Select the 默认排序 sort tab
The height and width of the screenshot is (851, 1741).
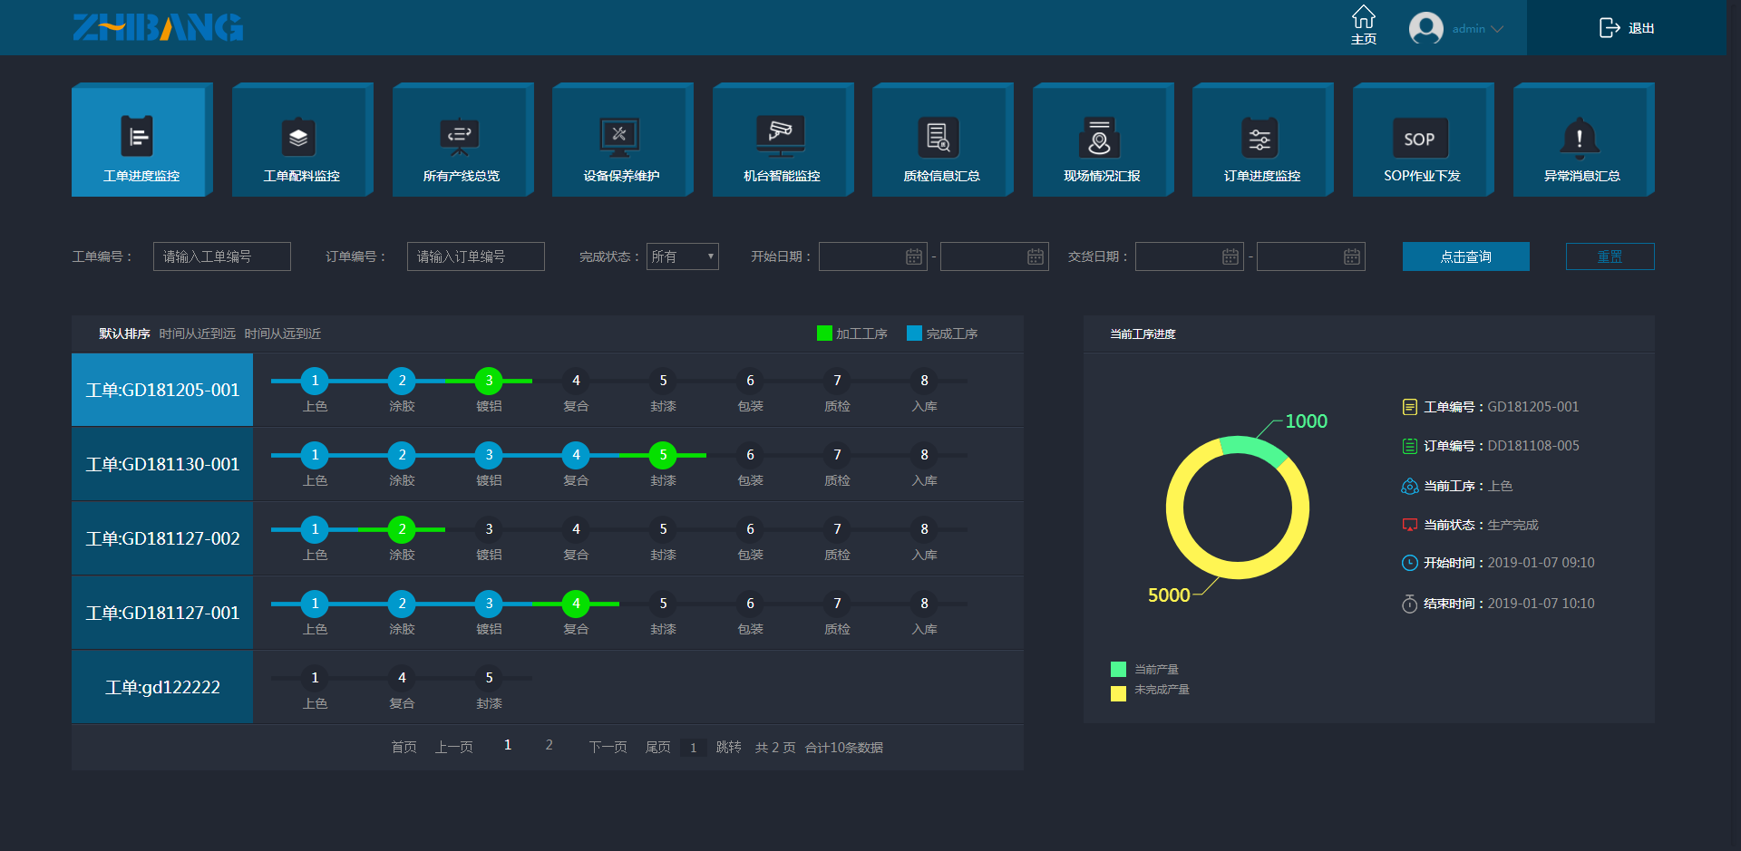[x=124, y=334]
